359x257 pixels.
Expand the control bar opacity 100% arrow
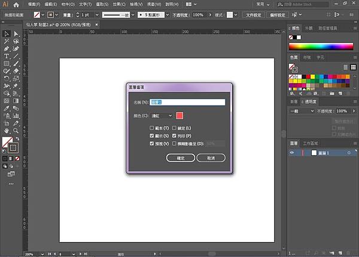210,15
